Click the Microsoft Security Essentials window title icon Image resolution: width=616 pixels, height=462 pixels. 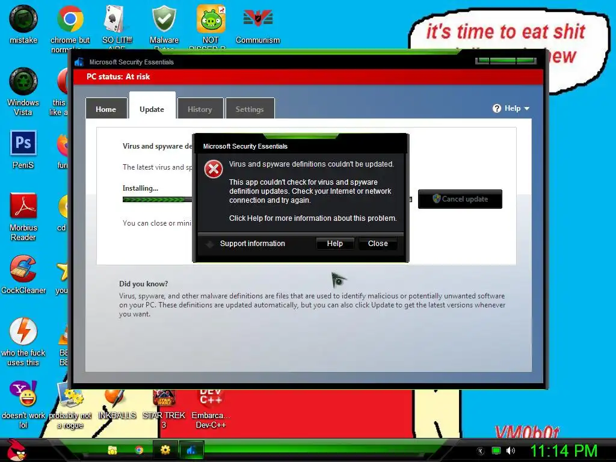(79, 62)
